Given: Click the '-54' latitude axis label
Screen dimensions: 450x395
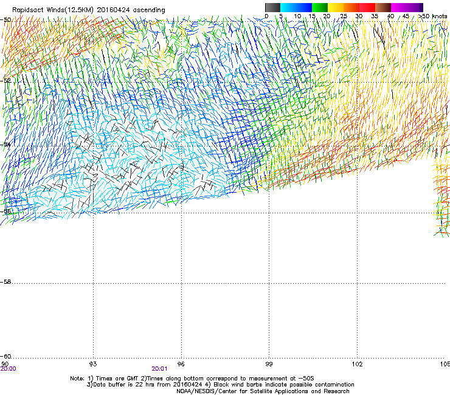Looking at the screenshot, I should (5, 144).
